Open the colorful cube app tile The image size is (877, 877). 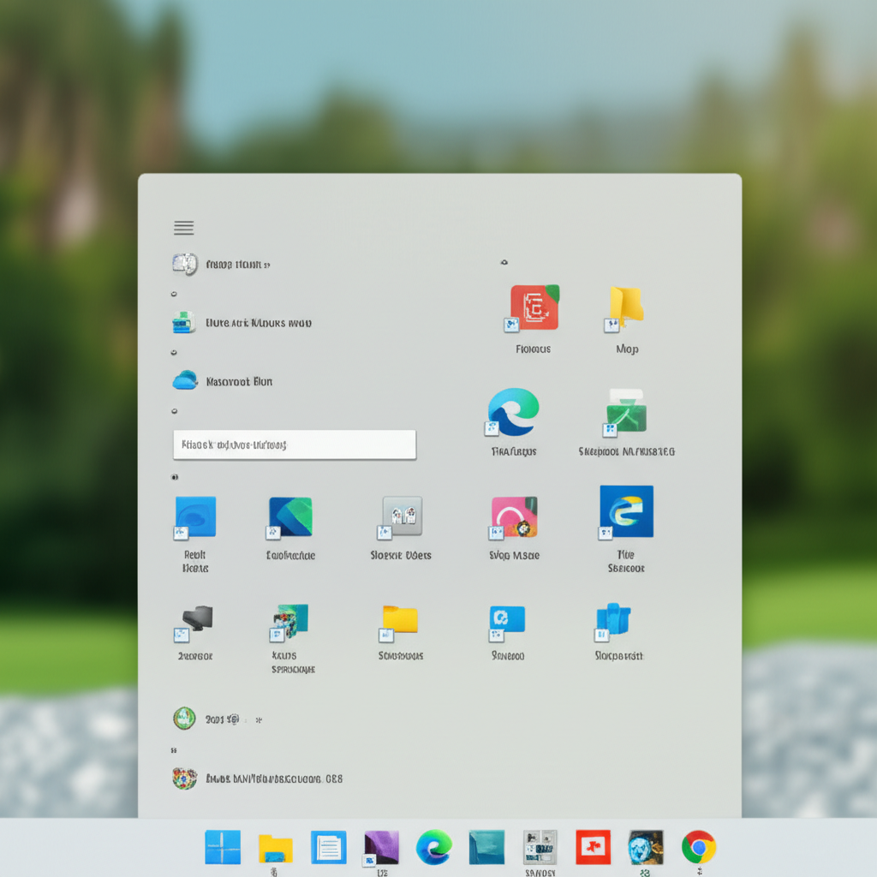tap(290, 621)
